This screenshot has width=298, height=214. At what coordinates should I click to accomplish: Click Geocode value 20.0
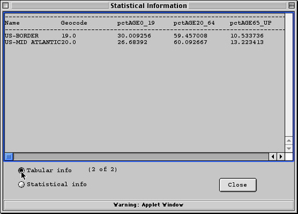coord(68,42)
